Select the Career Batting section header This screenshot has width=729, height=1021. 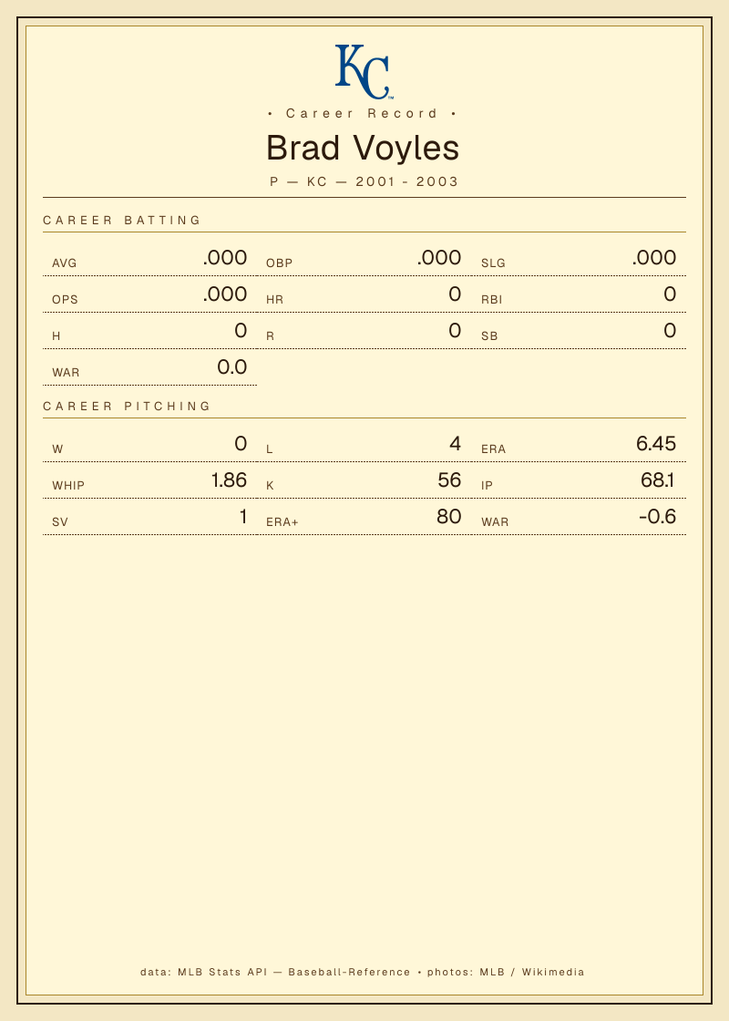122,220
